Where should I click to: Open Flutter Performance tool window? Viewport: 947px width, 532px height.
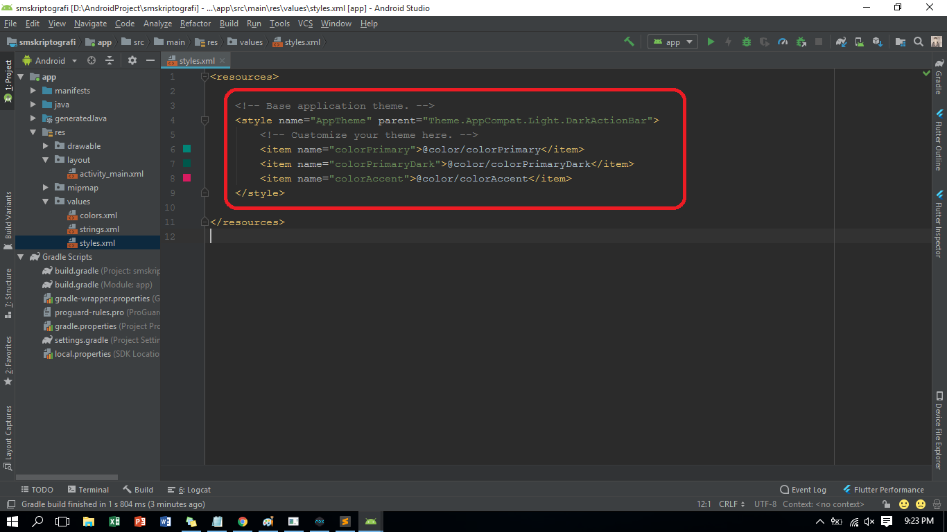(883, 490)
